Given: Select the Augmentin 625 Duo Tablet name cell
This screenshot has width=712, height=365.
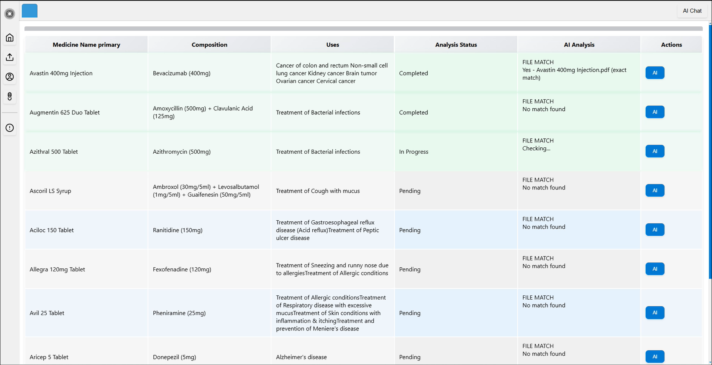Looking at the screenshot, I should 86,112.
